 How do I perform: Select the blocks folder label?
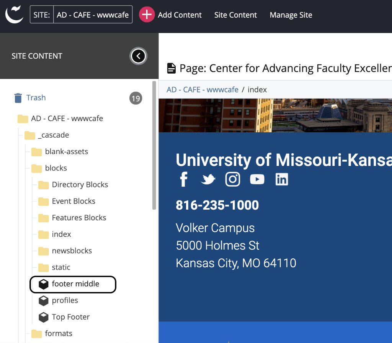pos(56,168)
